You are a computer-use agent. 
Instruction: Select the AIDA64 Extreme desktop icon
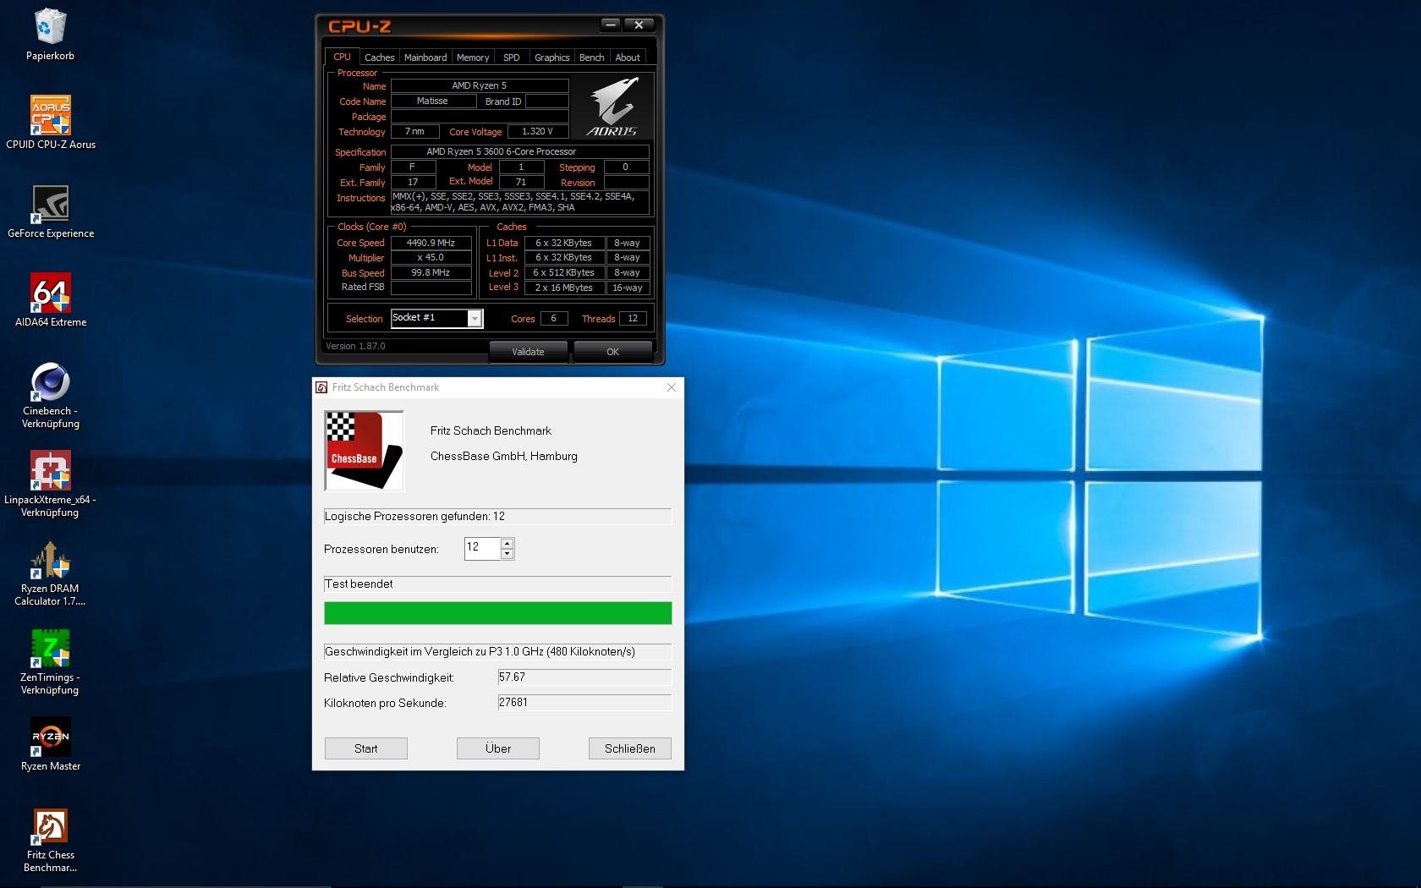pos(50,300)
